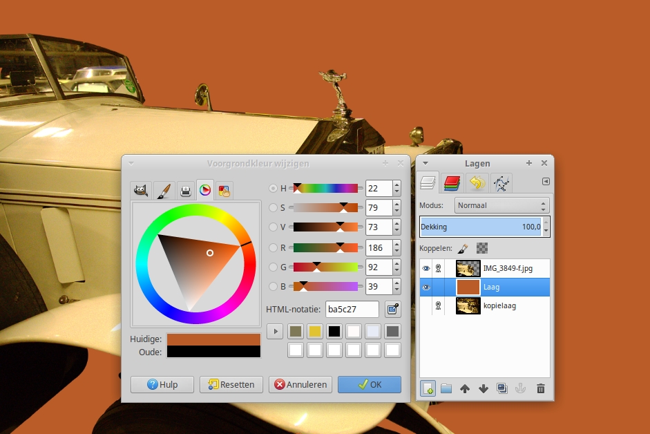Click the Resetten button
650x434 pixels.
coord(231,385)
